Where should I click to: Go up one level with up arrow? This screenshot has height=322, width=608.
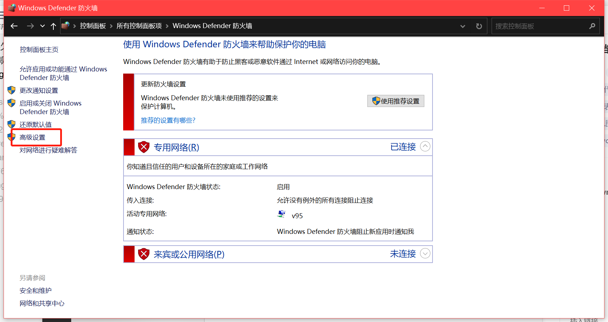click(53, 26)
